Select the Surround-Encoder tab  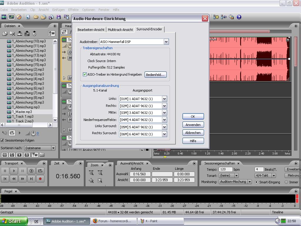(x=149, y=29)
